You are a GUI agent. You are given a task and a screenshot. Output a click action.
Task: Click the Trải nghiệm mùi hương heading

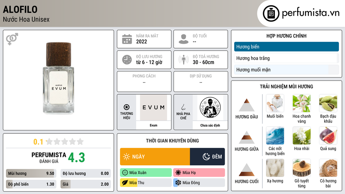pyautogui.click(x=286, y=87)
